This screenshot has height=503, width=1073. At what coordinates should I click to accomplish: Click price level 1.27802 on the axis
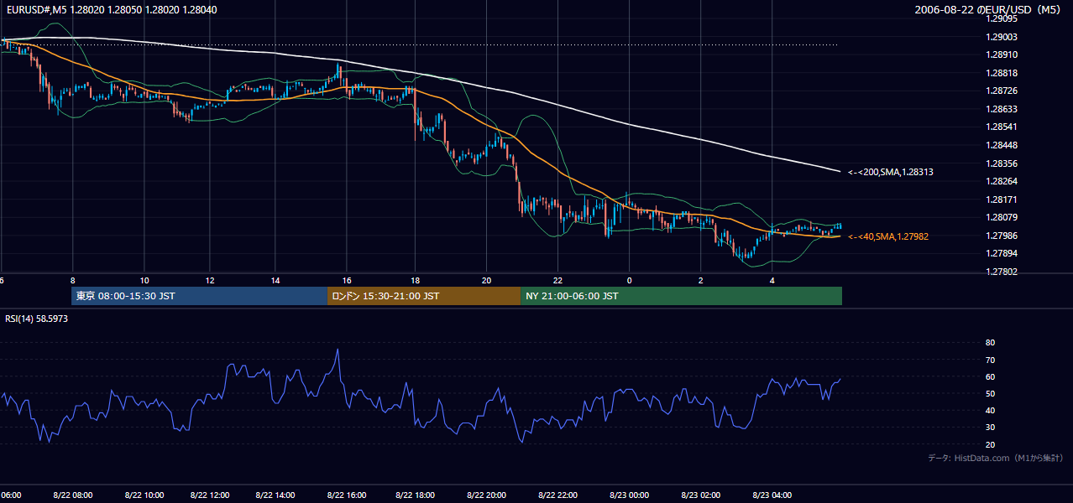click(1002, 272)
